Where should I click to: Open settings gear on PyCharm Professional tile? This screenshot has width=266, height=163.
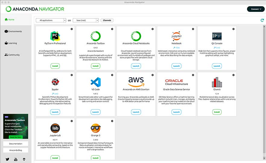71,29
